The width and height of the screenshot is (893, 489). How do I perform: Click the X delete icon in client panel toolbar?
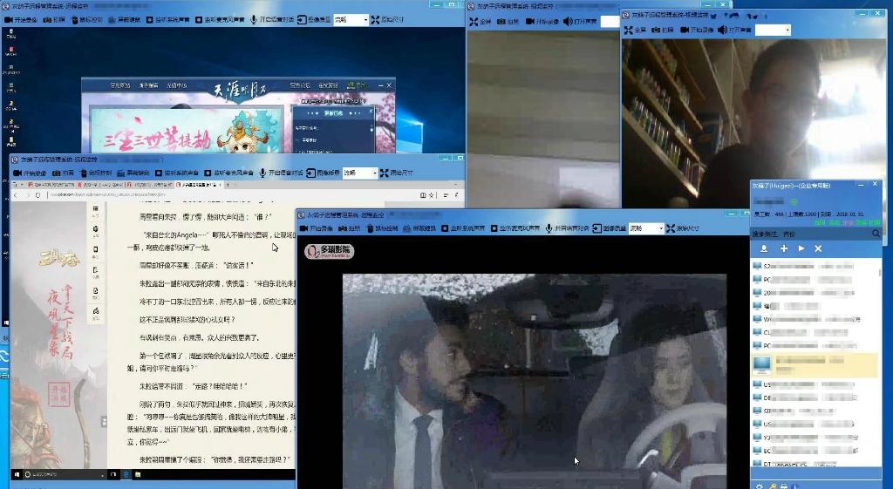pos(818,249)
